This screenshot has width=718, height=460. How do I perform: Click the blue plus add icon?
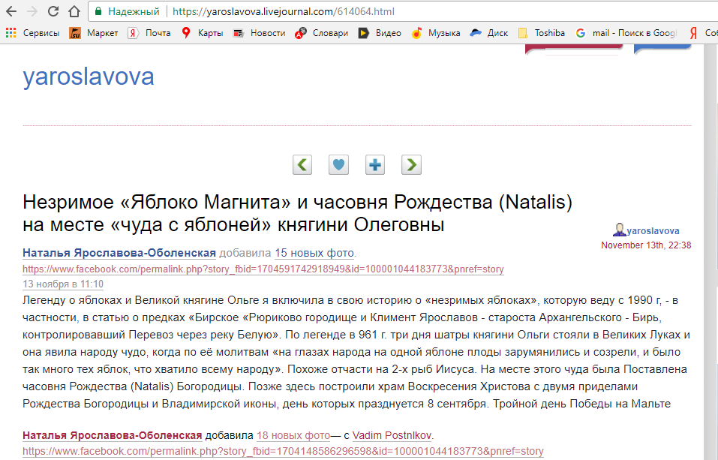[x=375, y=164]
